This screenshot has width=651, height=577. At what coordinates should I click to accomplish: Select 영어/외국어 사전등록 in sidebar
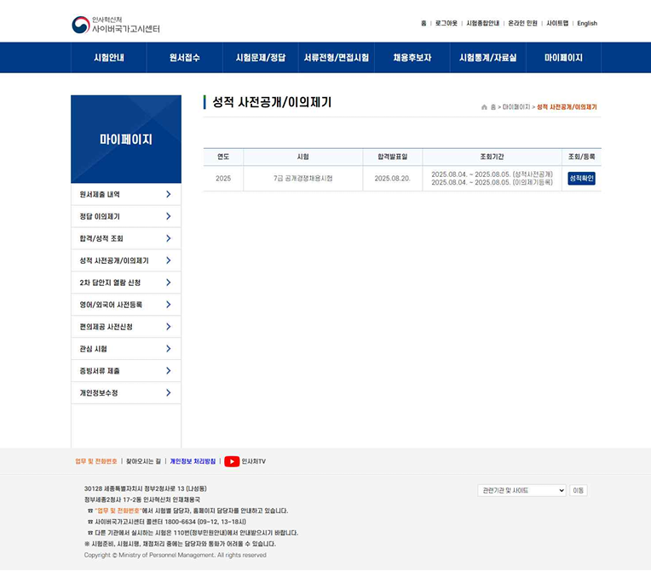click(111, 305)
